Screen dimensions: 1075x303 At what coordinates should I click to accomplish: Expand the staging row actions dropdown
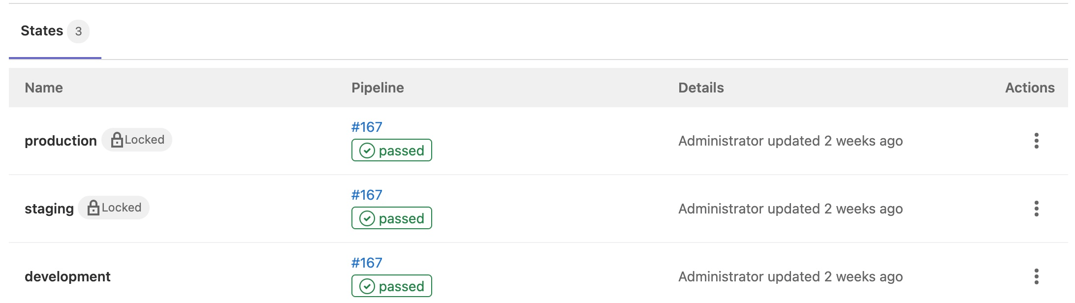1036,209
